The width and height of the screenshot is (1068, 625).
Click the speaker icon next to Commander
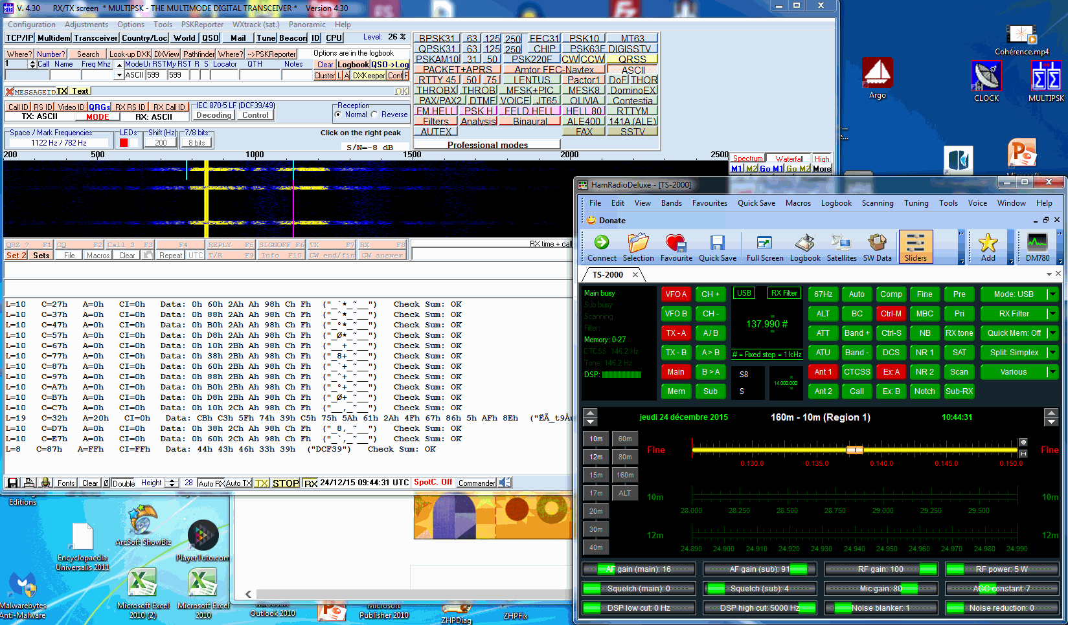point(505,483)
